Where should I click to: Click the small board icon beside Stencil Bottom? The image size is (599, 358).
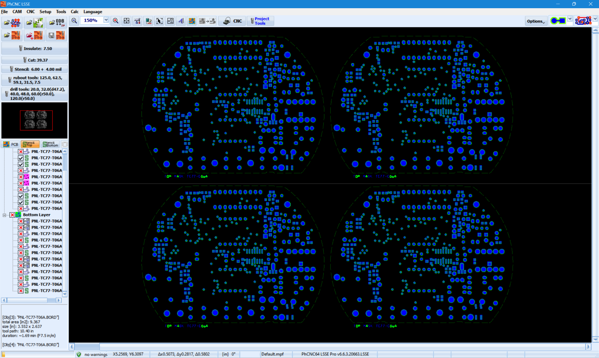click(x=65, y=144)
